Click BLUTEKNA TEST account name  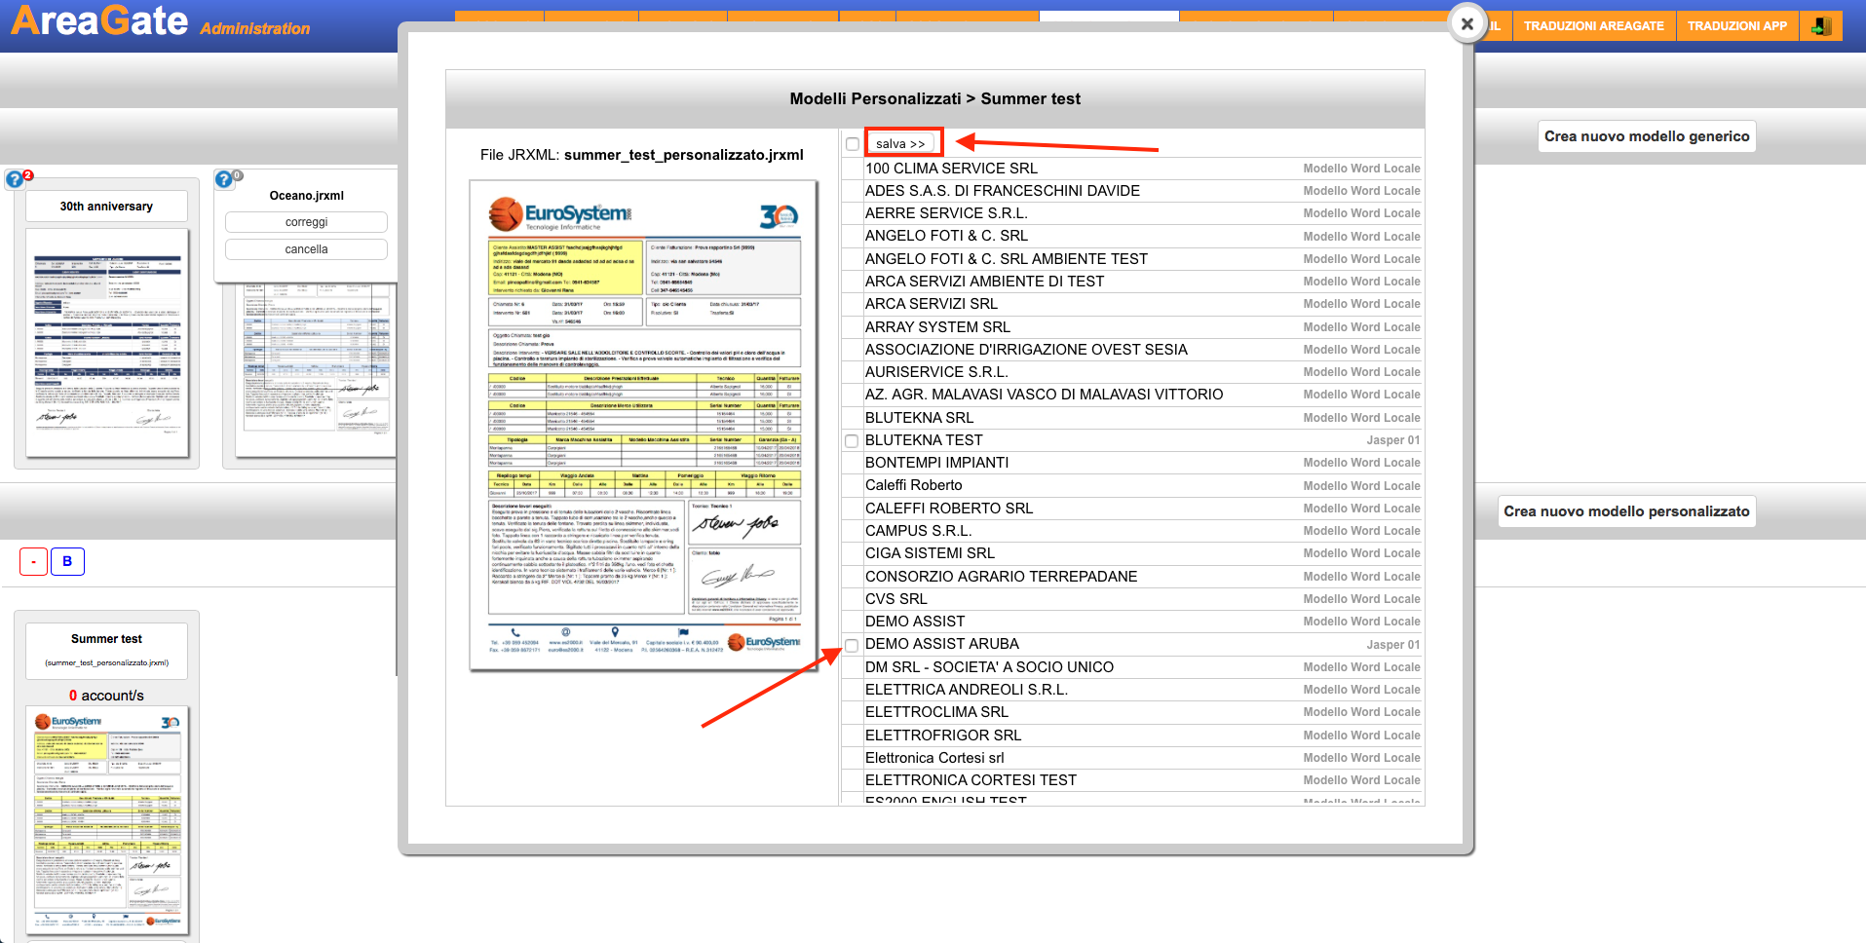(924, 440)
